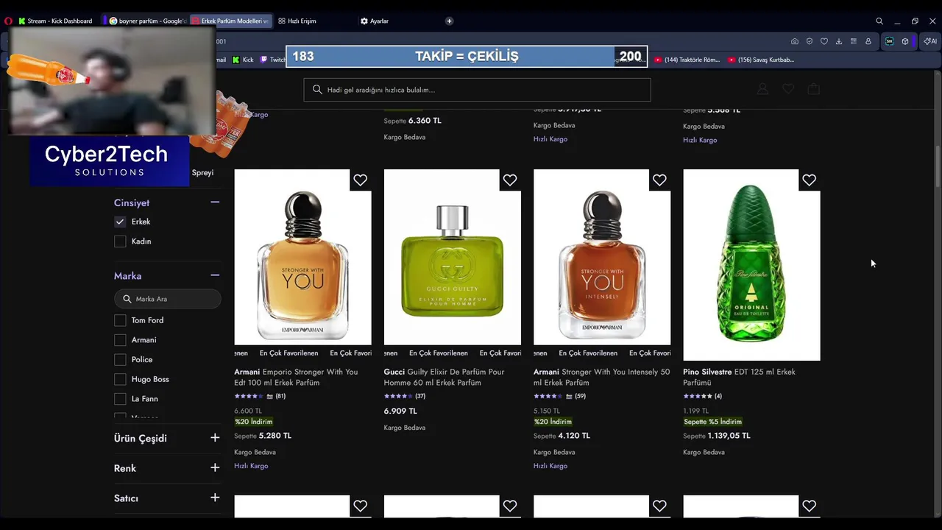
Task: Click Sepette %5 İndirim badge
Action: pos(712,422)
